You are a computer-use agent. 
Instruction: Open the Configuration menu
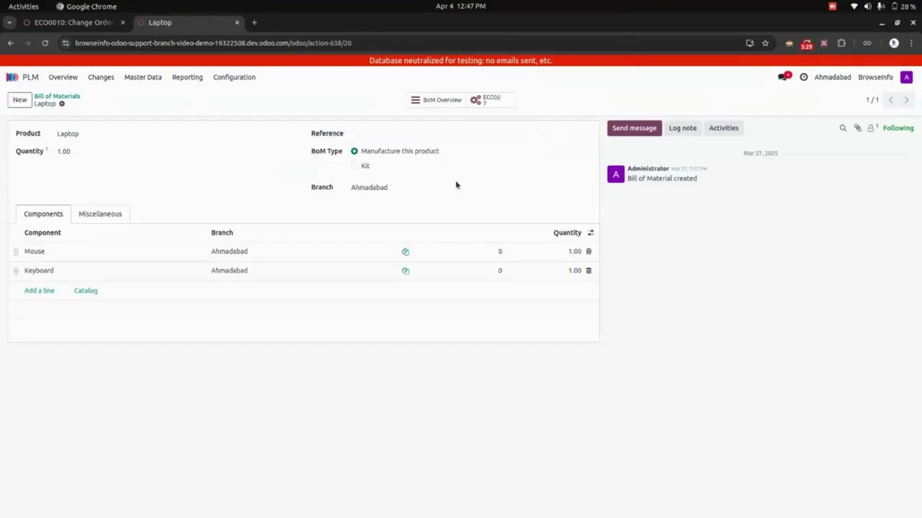click(x=234, y=77)
